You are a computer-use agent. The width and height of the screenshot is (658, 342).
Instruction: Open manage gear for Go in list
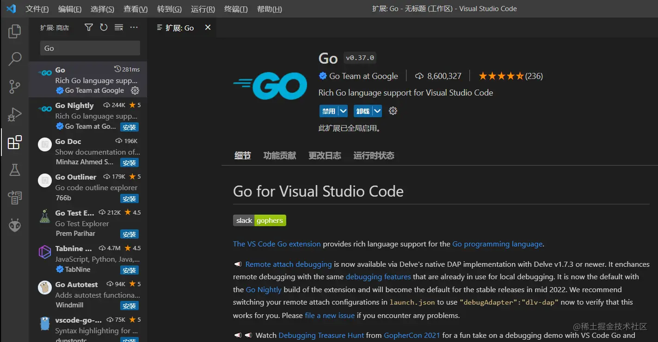tap(135, 90)
